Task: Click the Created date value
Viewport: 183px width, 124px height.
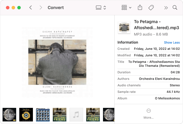Action: pos(157,49)
